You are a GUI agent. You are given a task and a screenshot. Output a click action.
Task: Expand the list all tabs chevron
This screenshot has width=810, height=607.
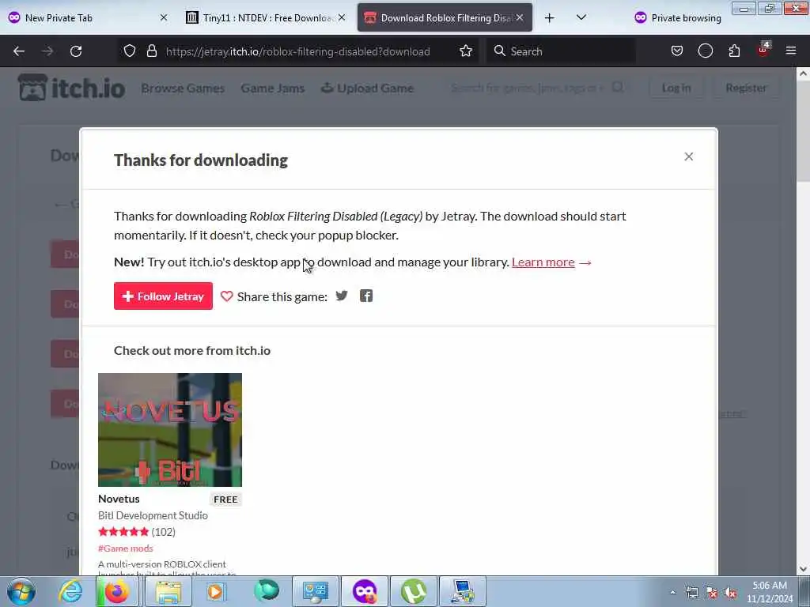pyautogui.click(x=581, y=17)
